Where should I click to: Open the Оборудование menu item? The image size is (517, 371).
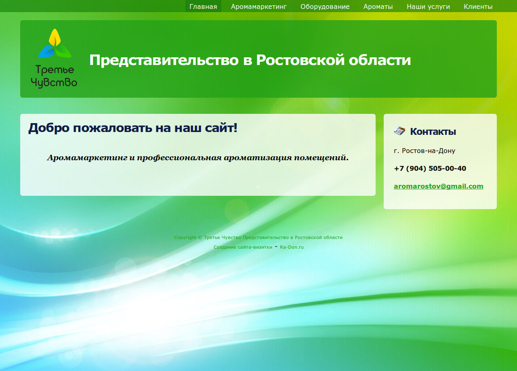[325, 6]
